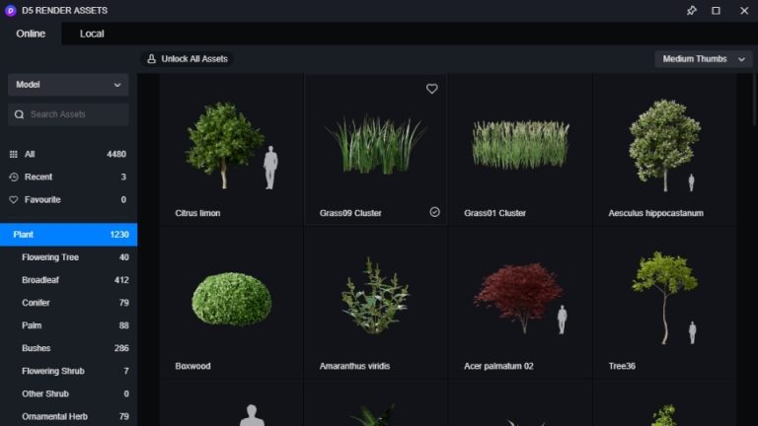Click the search magnifier icon
758x426 pixels.
[19, 114]
